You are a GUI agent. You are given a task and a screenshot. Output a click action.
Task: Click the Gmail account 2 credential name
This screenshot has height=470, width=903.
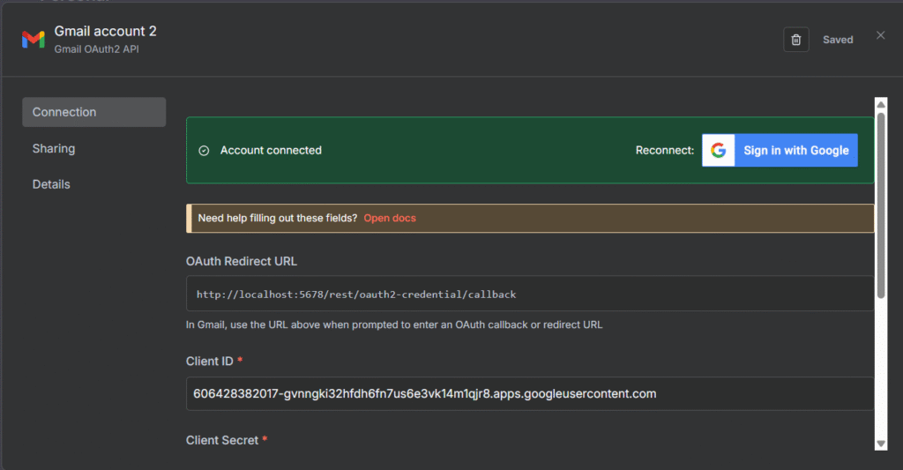[105, 31]
